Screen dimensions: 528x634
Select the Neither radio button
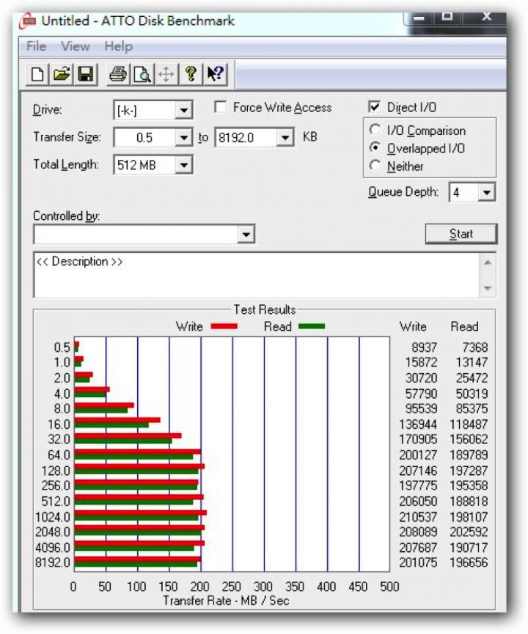tap(375, 166)
